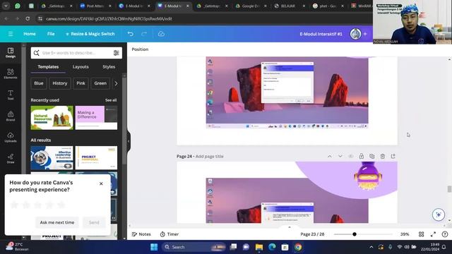Screen dimensions: 452x254
Task: Click See all recently used
Action: (111, 100)
